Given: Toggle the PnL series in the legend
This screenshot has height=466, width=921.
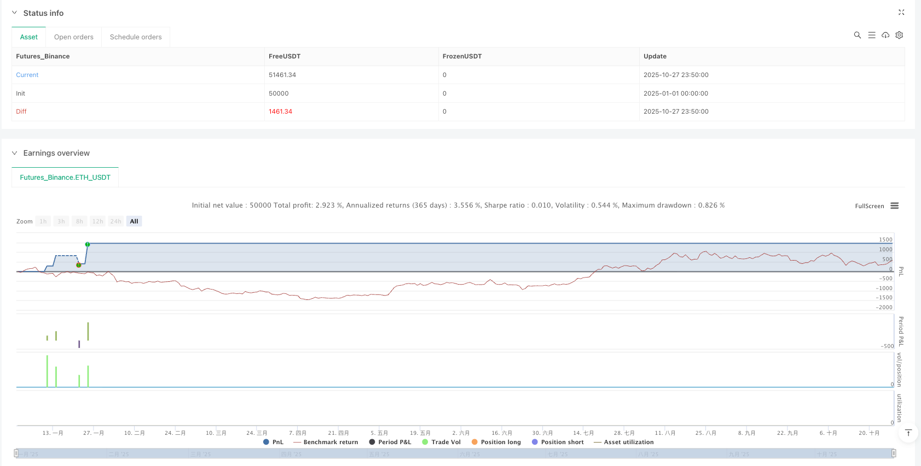Looking at the screenshot, I should 273,442.
